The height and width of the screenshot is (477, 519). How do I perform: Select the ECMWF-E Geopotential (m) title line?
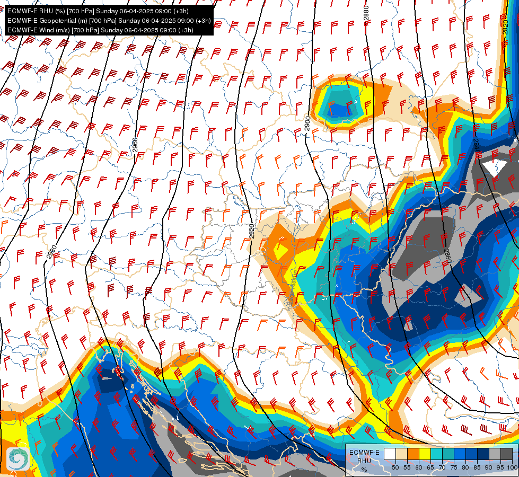point(109,21)
